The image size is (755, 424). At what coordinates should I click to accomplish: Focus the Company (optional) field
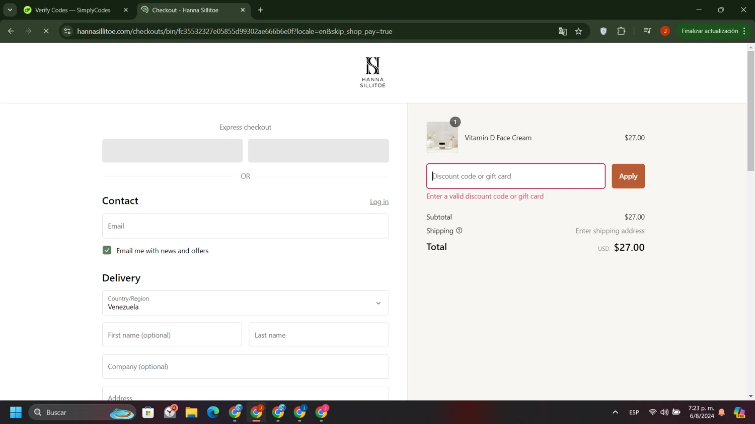pos(245,367)
